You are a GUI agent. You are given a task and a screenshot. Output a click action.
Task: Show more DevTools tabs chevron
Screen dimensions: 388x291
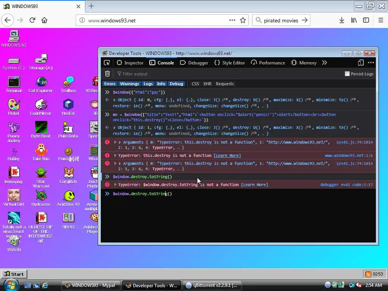[x=324, y=63]
